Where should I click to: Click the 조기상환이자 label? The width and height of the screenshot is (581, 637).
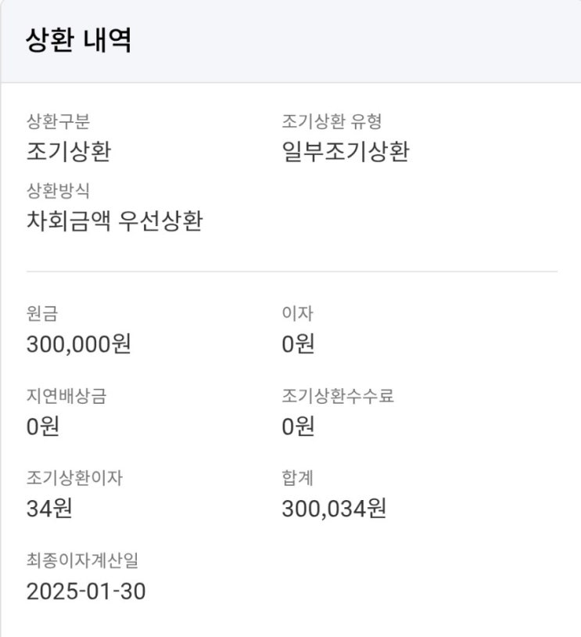(x=74, y=479)
